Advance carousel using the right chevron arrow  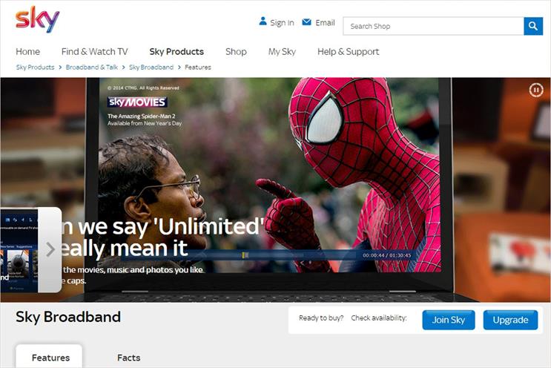pyautogui.click(x=50, y=249)
